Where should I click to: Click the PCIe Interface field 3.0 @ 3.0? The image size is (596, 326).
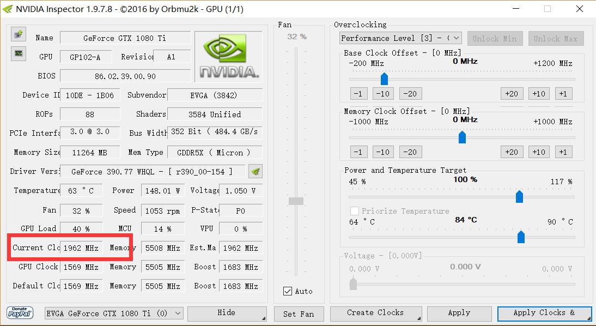90,132
